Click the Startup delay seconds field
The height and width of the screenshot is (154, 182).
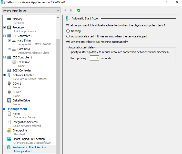(x=94, y=58)
